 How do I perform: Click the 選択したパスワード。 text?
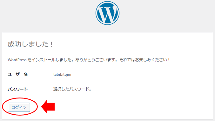(72, 89)
